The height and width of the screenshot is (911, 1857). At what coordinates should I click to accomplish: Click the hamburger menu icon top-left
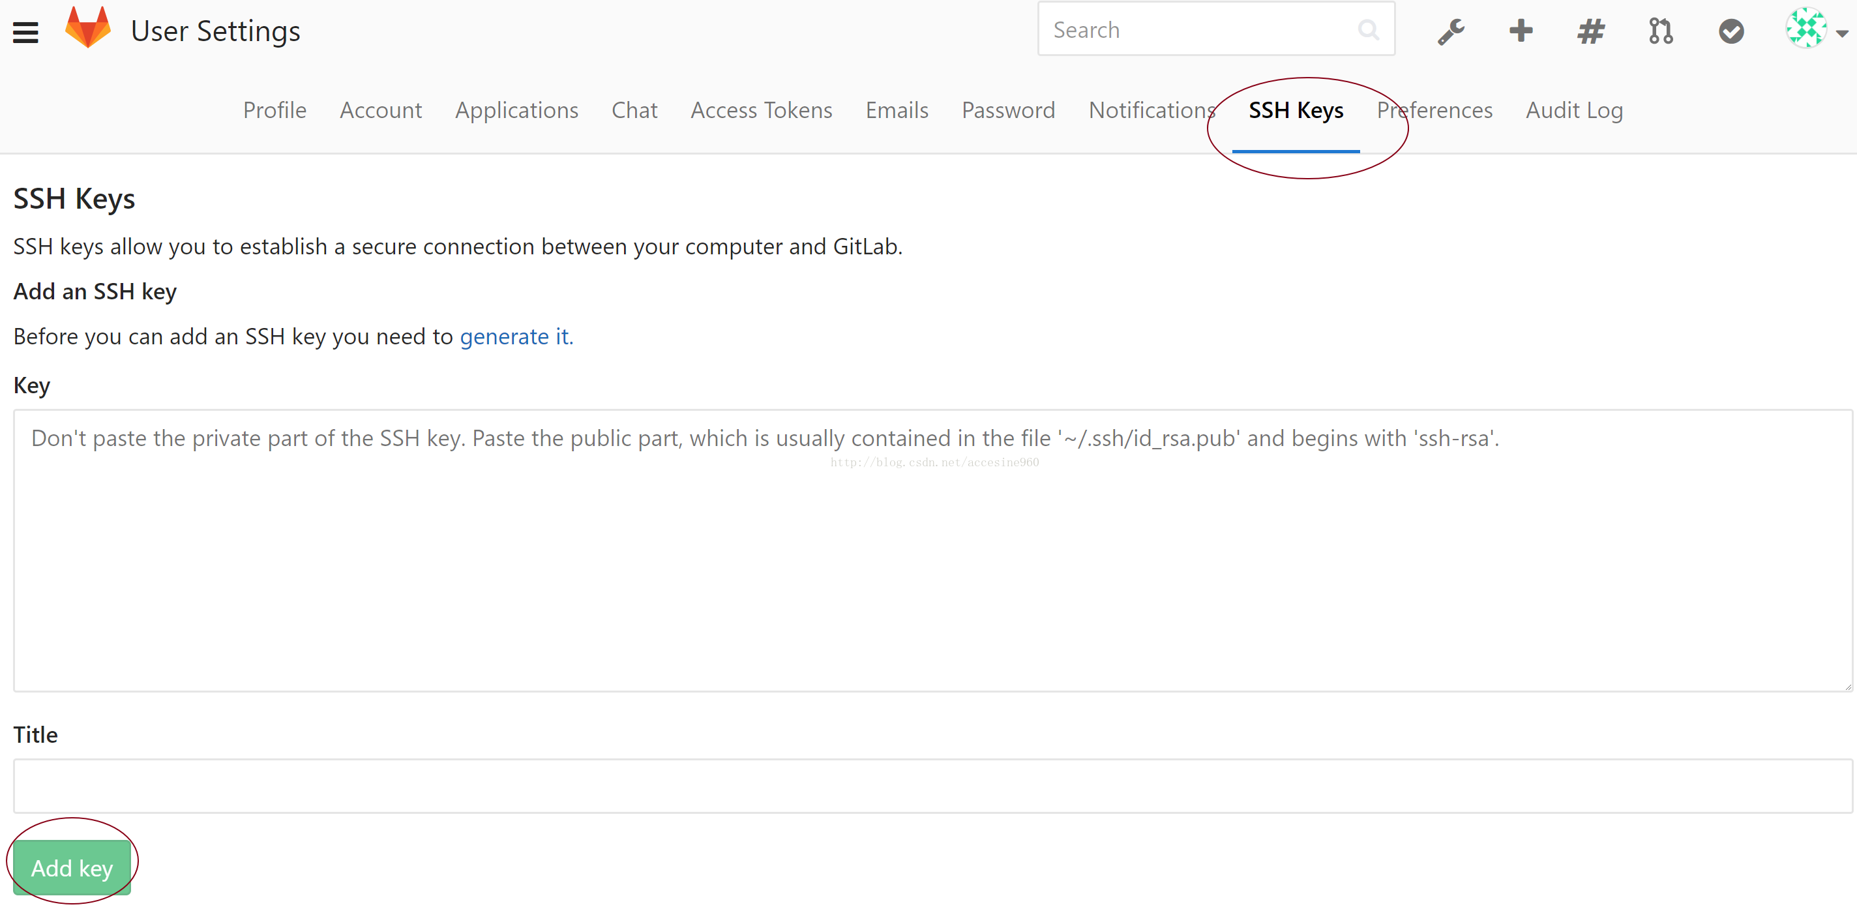tap(25, 32)
